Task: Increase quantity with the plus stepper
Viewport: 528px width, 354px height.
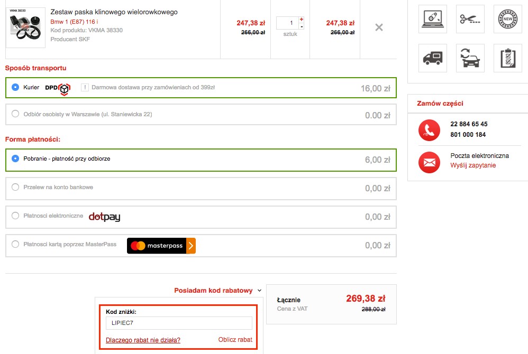Action: pyautogui.click(x=302, y=20)
